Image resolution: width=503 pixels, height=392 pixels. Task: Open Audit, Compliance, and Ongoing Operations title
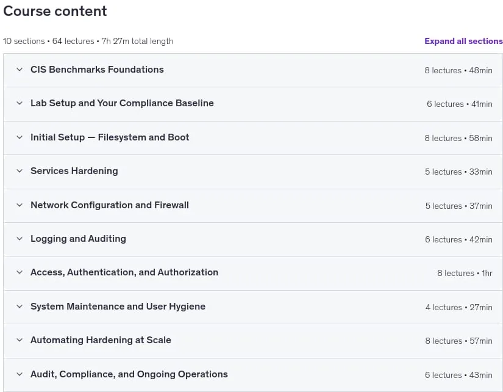coord(129,374)
